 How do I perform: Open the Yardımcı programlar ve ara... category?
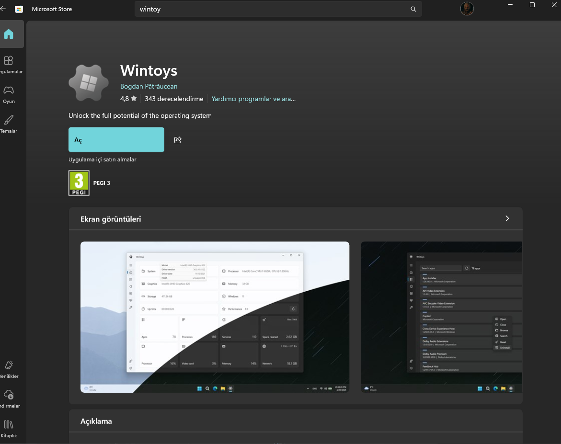click(x=253, y=99)
